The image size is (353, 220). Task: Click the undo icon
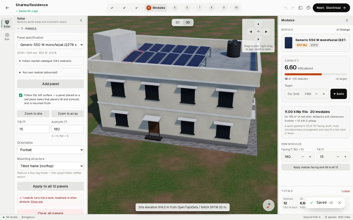[x=286, y=8]
